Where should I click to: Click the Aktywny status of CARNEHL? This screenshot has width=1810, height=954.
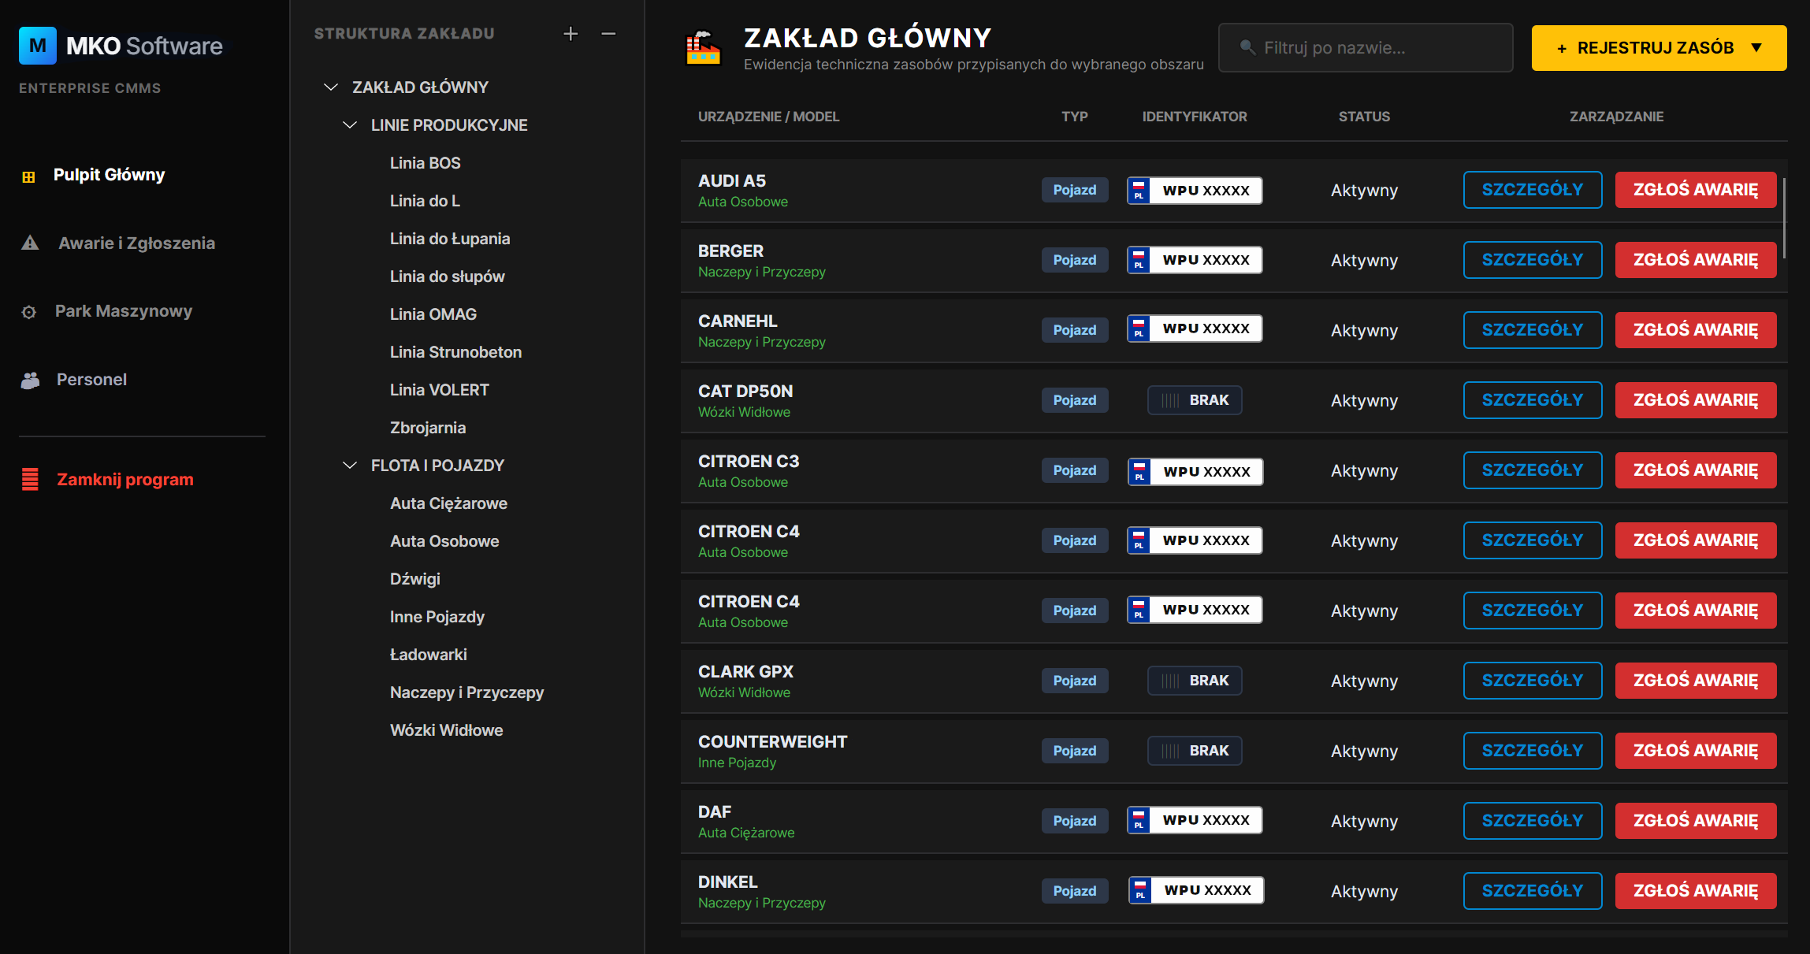click(1364, 330)
